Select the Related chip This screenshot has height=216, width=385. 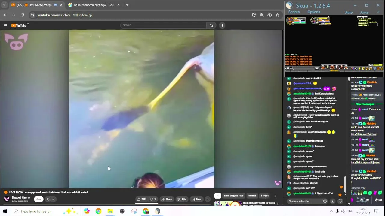click(x=252, y=196)
